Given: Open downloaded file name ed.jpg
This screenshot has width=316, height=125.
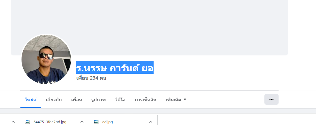Looking at the screenshot, I should click(x=107, y=122).
